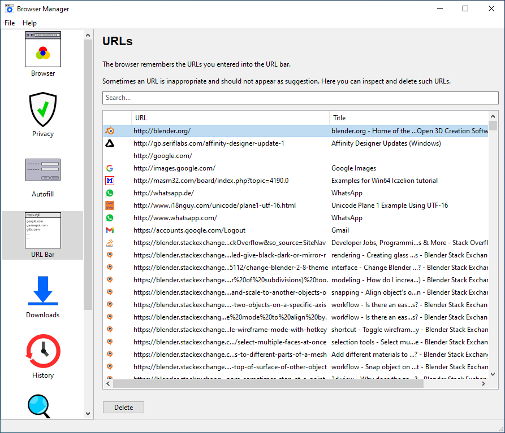Select the http://blender.org/ row
The width and height of the screenshot is (505, 433).
[296, 131]
